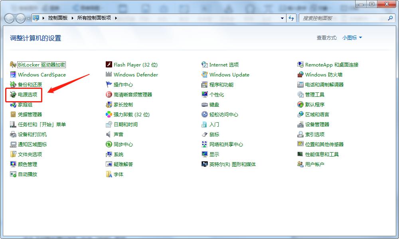Click the 字体 folder icon
The height and width of the screenshot is (239, 399).
click(x=109, y=174)
